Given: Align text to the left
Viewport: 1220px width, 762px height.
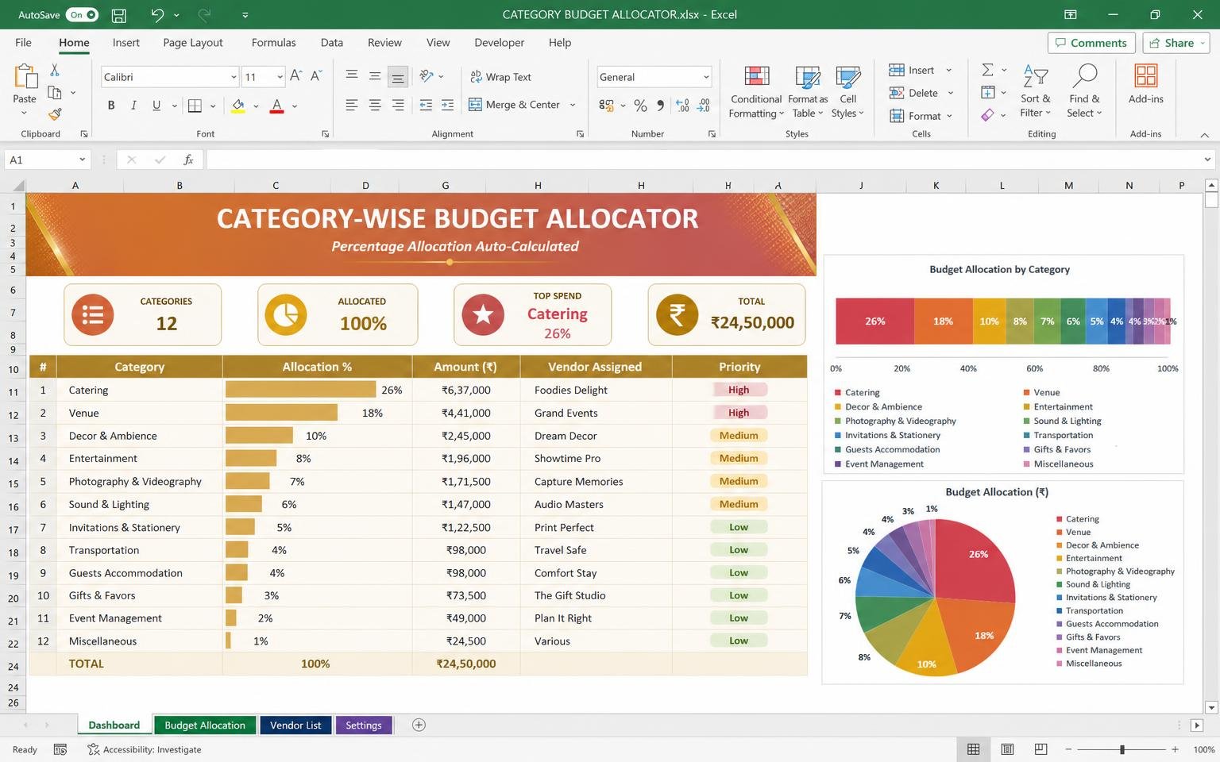Looking at the screenshot, I should (x=352, y=105).
